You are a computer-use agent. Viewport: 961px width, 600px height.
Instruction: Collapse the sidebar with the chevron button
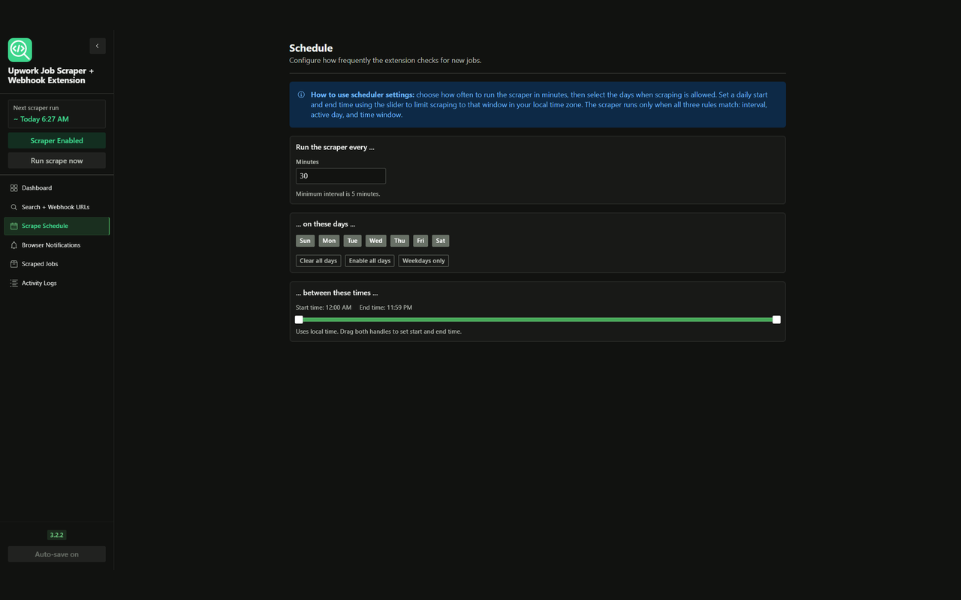(x=97, y=46)
